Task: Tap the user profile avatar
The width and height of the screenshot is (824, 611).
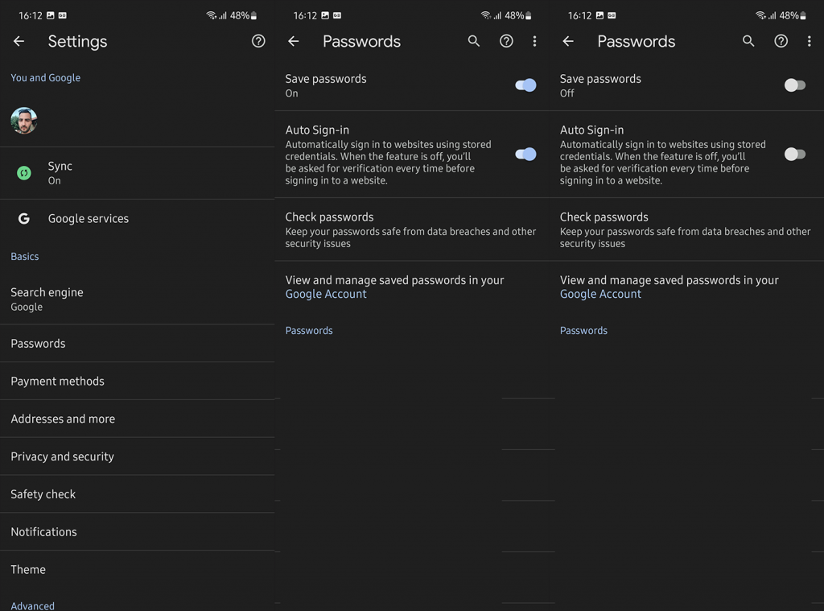Action: (x=23, y=121)
